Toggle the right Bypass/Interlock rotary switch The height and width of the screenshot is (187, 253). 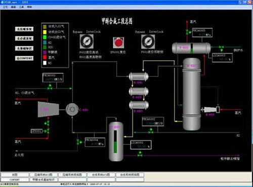coord(148,41)
